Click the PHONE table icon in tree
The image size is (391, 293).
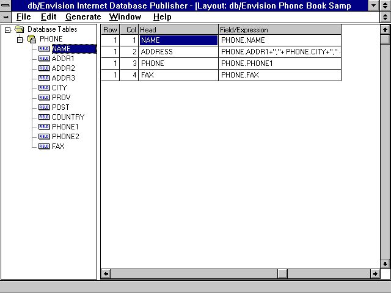coord(32,39)
